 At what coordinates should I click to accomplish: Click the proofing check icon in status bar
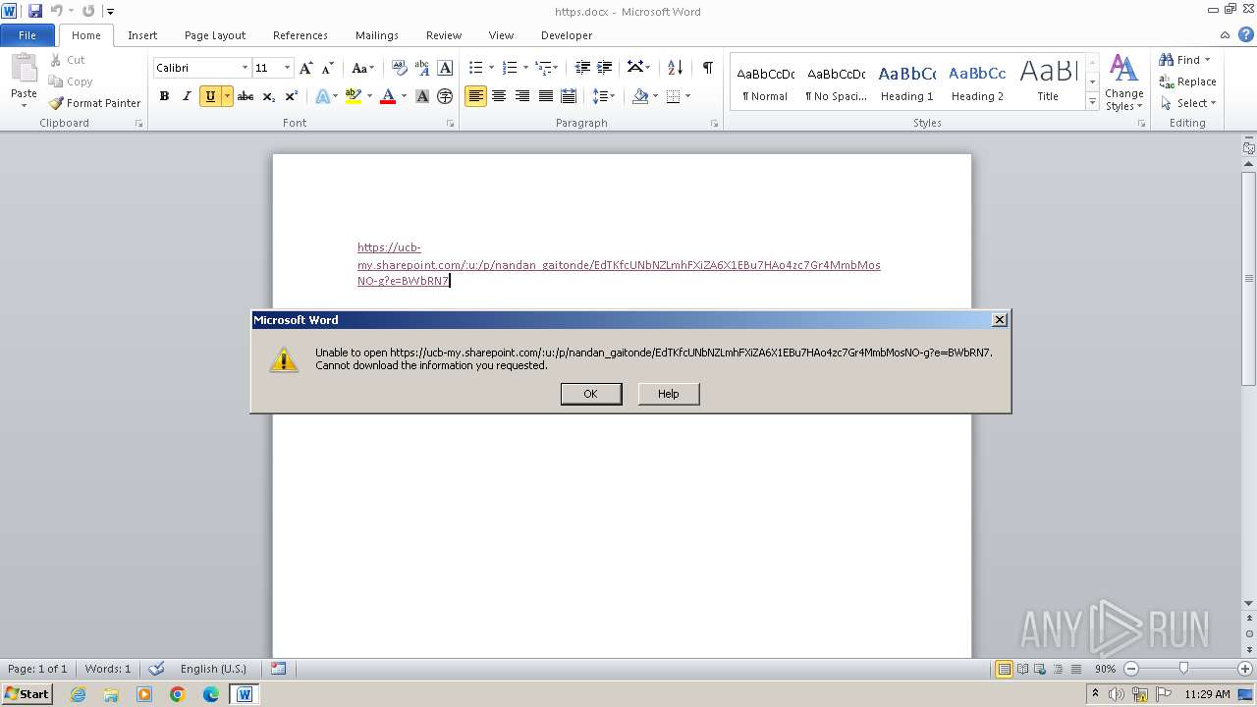tap(156, 669)
